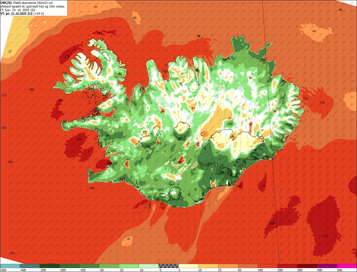The width and height of the screenshot is (357, 272).
Task: Click the value 17 on the western edge
Action: [x=10, y=52]
